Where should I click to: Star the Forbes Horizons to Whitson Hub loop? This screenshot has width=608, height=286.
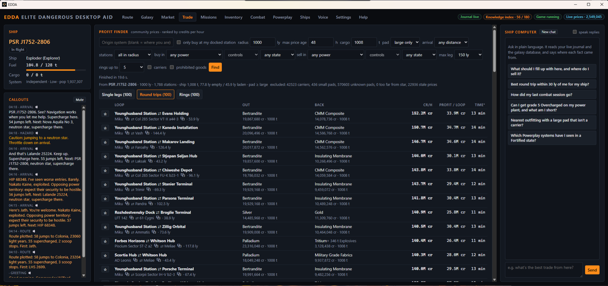pyautogui.click(x=105, y=241)
